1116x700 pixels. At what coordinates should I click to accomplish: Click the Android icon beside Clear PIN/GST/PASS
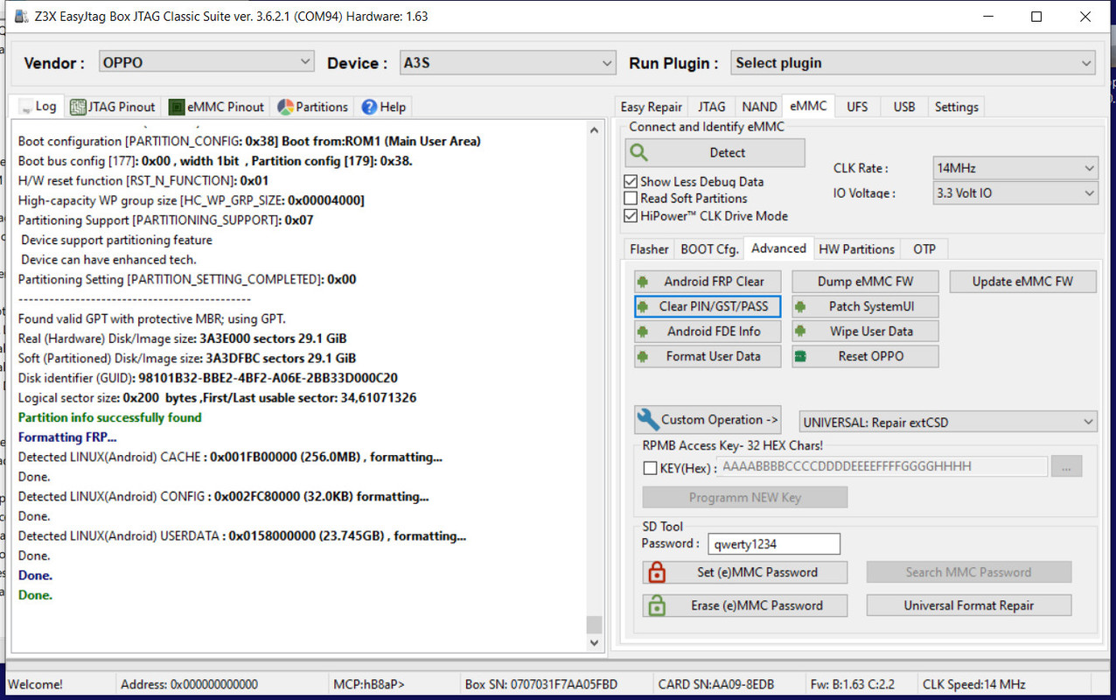643,306
